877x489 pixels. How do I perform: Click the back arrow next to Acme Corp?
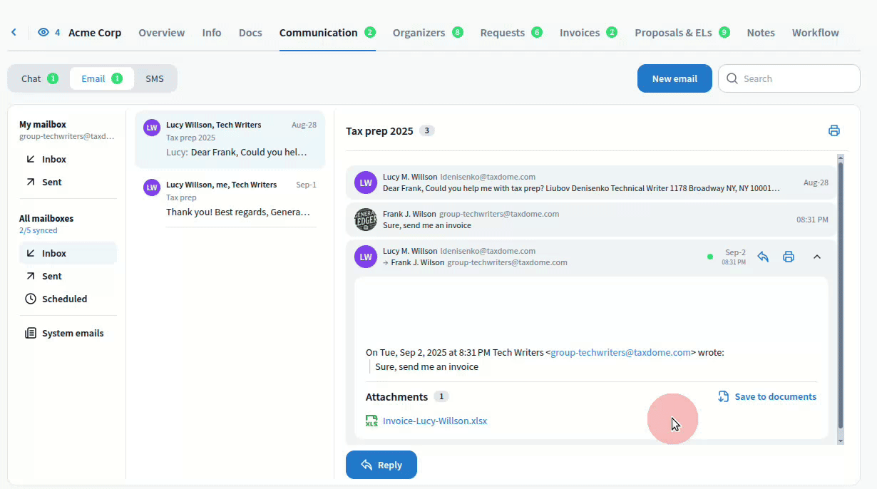pos(14,33)
